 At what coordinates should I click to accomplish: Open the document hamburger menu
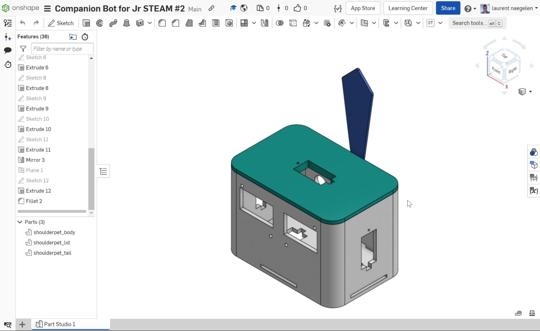coord(47,8)
